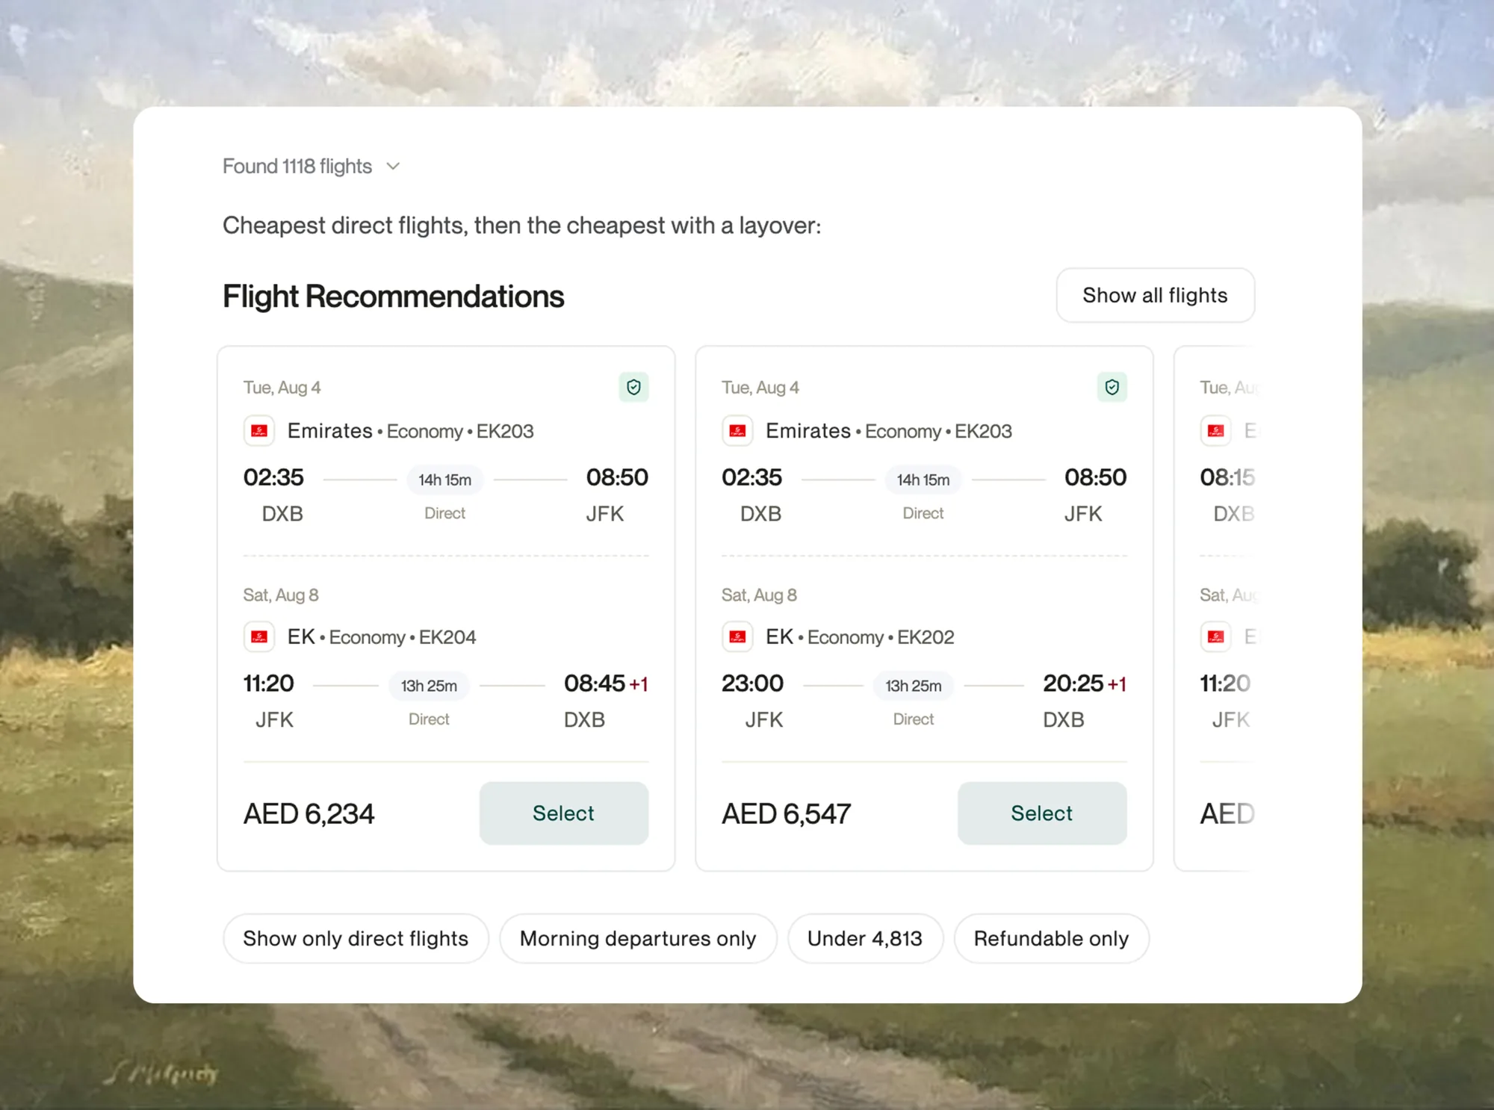Click shield icon on first flight card

[633, 387]
